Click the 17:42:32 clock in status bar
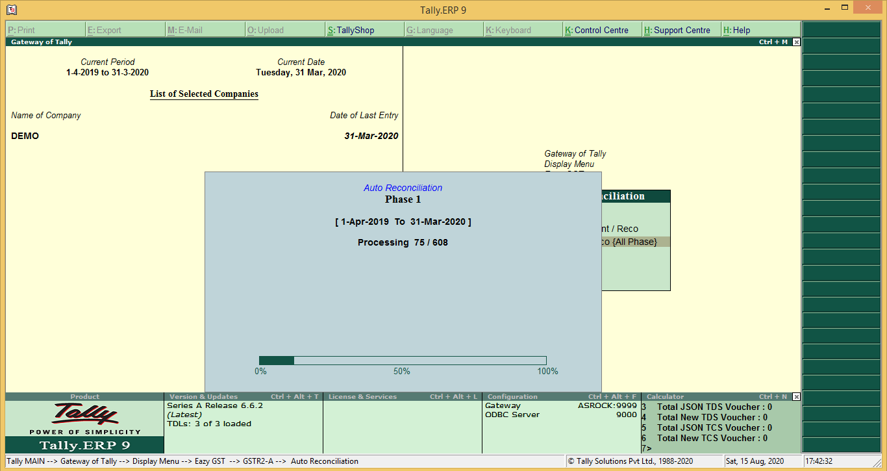Viewport: 887px width, 471px height. click(819, 461)
